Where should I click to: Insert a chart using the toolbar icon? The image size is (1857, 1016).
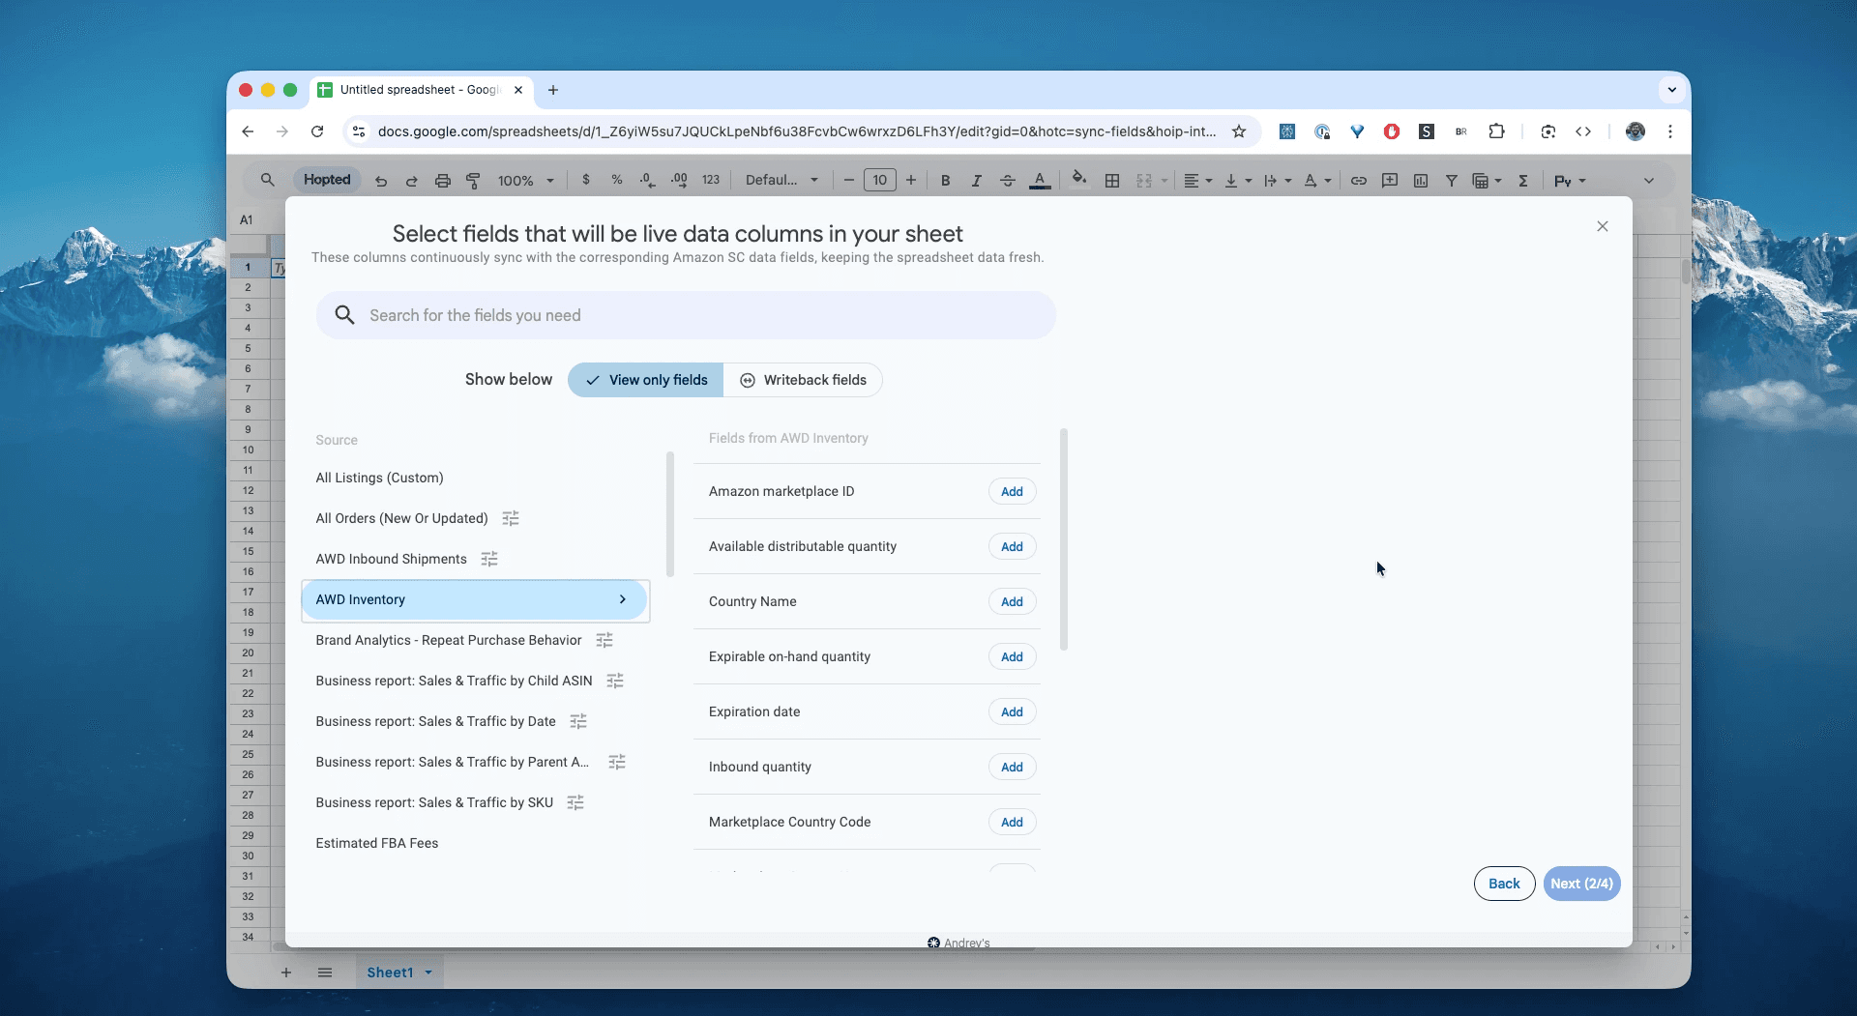point(1421,181)
